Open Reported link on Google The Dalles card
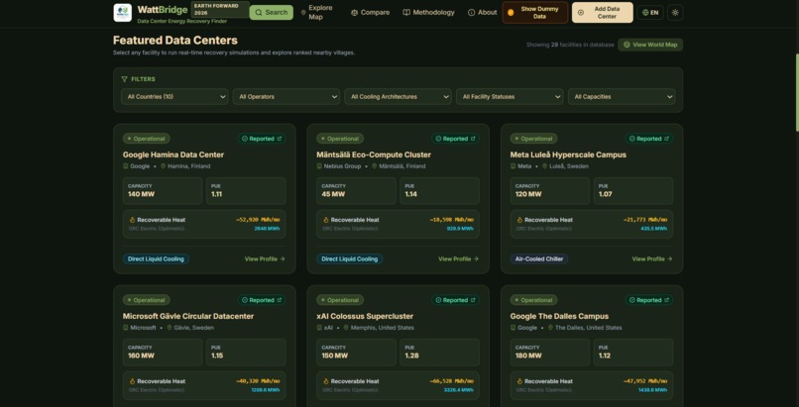The width and height of the screenshot is (799, 407). pos(648,300)
